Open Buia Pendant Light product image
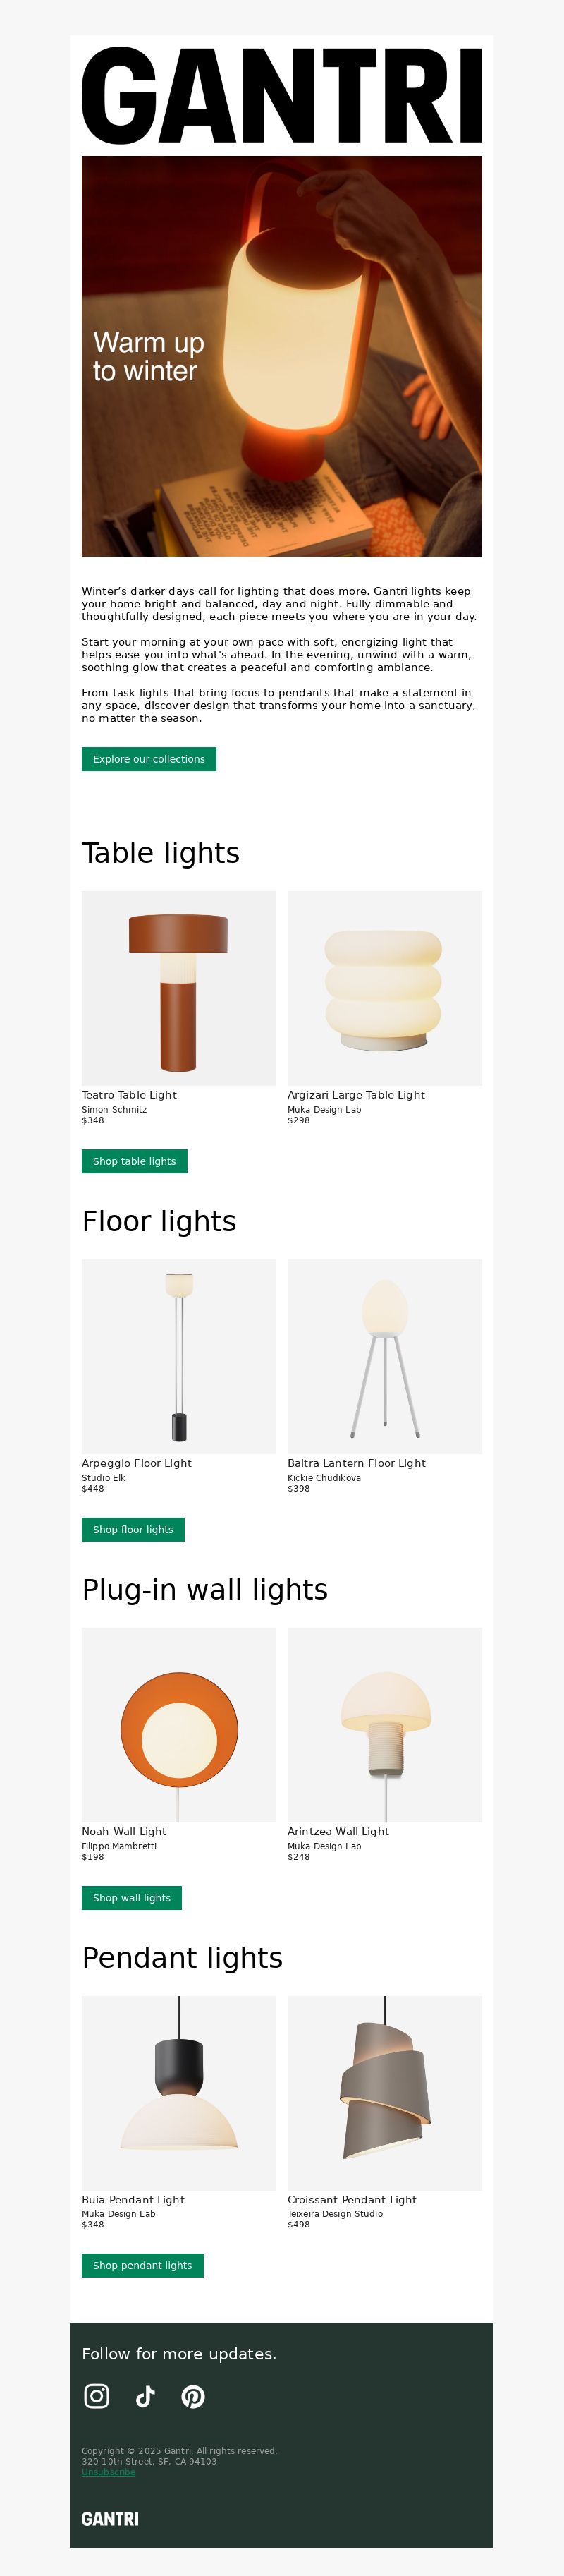 [x=179, y=2093]
